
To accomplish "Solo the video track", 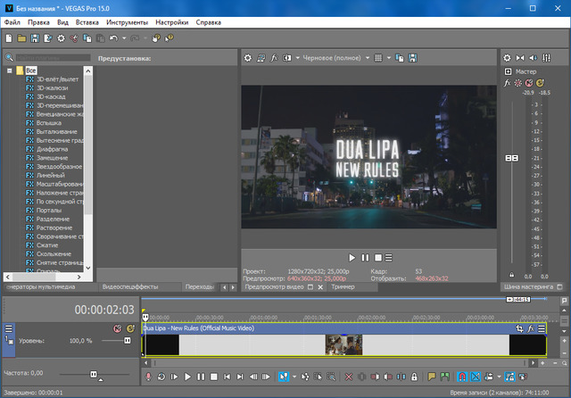I will [129, 328].
